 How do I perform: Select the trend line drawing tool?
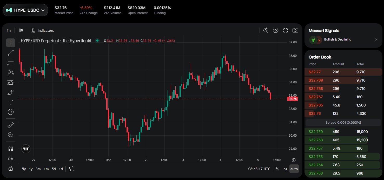[x=11, y=53]
